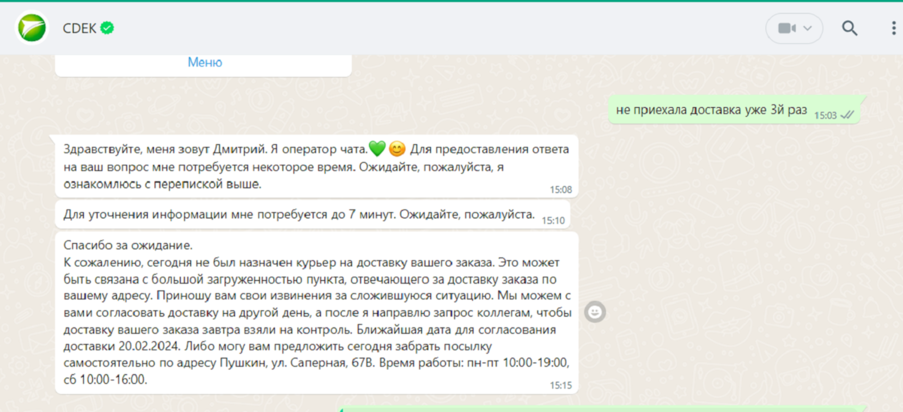Click the 15:15 timestamp on the long message
The image size is (903, 412).
pyautogui.click(x=561, y=385)
